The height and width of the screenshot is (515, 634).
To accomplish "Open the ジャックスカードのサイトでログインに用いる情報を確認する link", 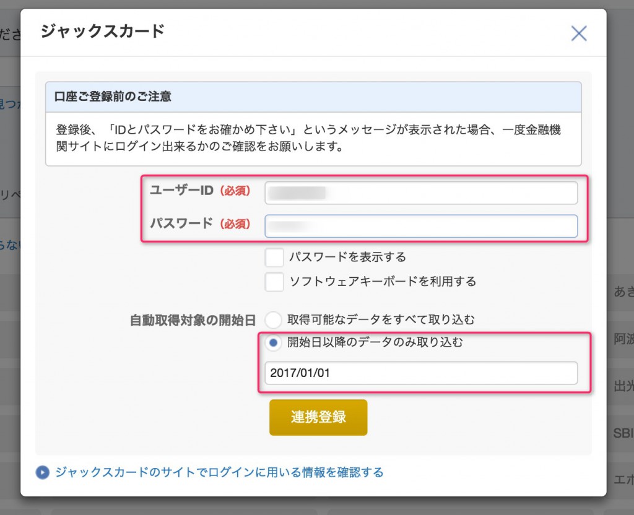I will click(220, 472).
